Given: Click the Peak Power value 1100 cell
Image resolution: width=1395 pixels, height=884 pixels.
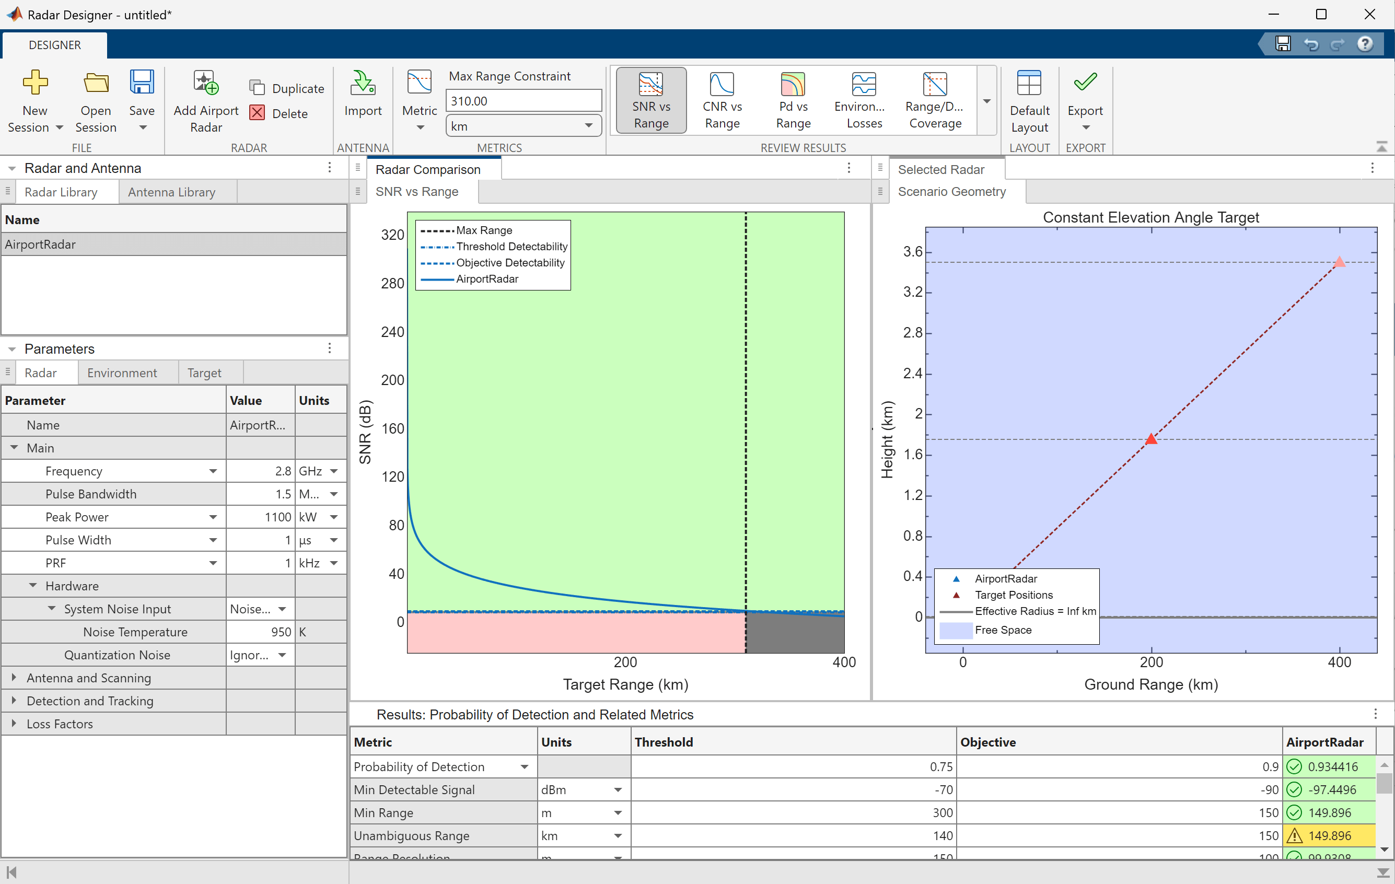Looking at the screenshot, I should (x=260, y=517).
